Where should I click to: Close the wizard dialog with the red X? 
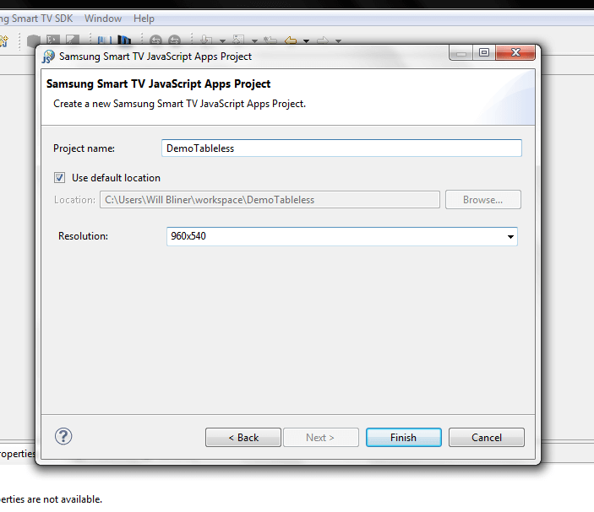[x=515, y=52]
